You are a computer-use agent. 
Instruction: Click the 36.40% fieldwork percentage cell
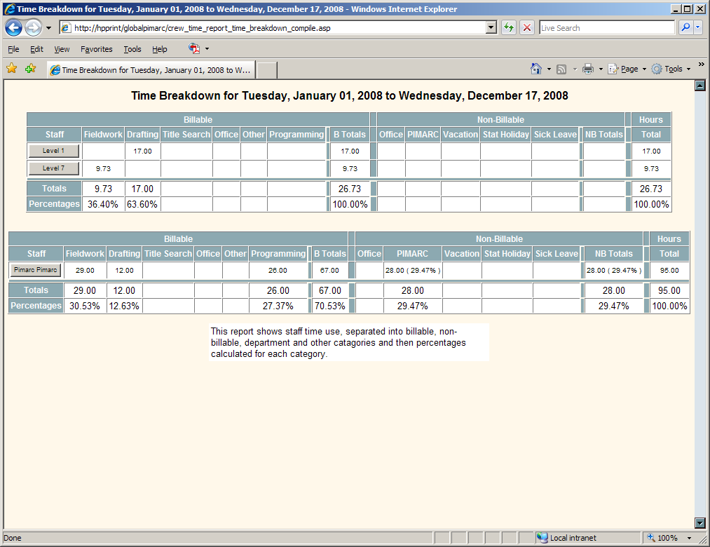pyautogui.click(x=103, y=204)
